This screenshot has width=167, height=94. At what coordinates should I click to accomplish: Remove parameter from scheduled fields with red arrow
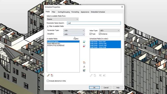point(84,46)
